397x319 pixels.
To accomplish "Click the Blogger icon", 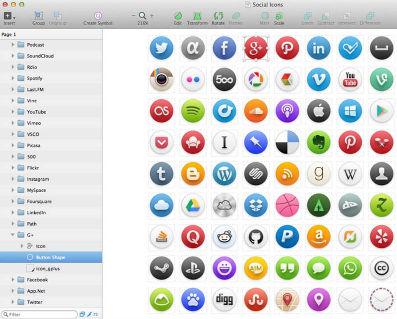I will tap(193, 174).
